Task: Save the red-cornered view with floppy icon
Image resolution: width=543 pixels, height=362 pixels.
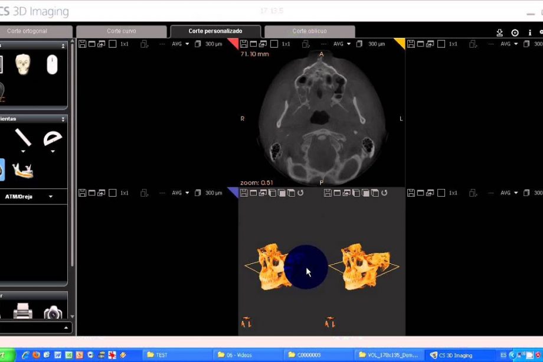Action: pos(82,44)
